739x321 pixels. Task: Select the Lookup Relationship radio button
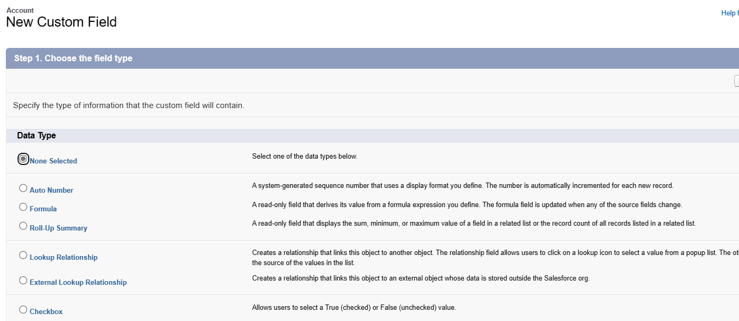[23, 255]
